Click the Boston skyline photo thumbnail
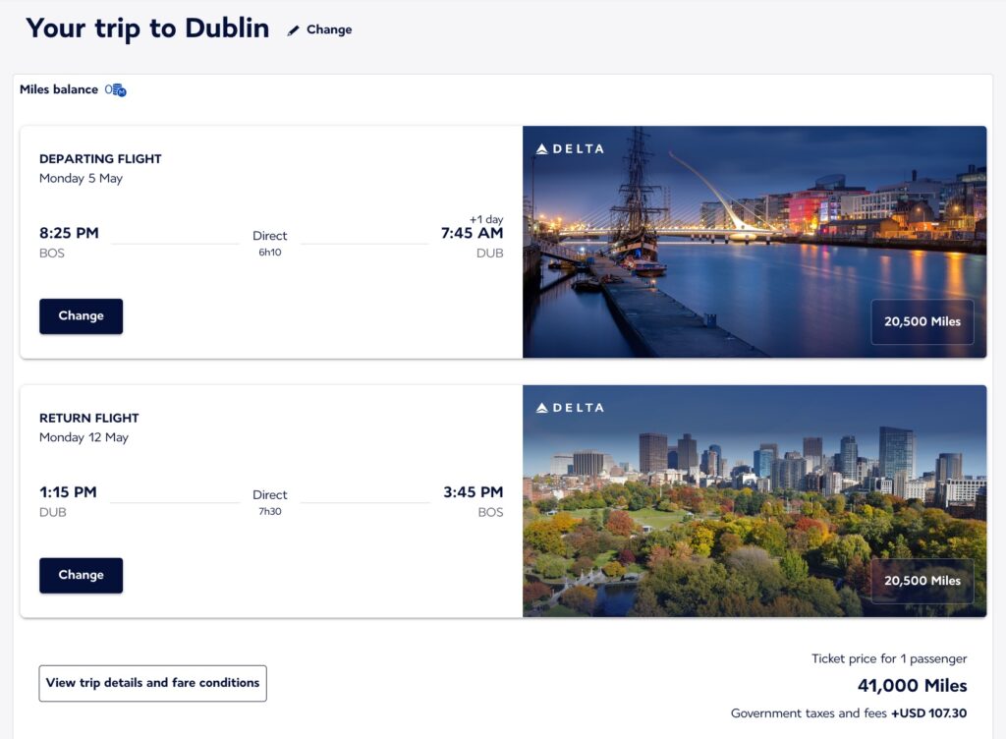 click(x=754, y=501)
